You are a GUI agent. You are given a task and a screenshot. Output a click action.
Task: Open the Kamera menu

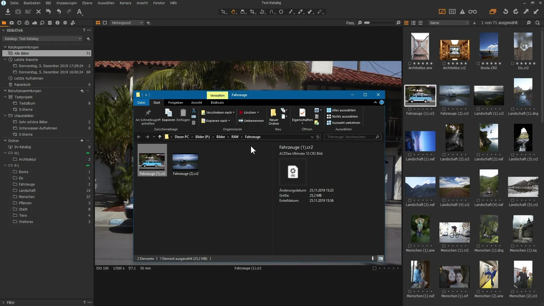coord(125,3)
